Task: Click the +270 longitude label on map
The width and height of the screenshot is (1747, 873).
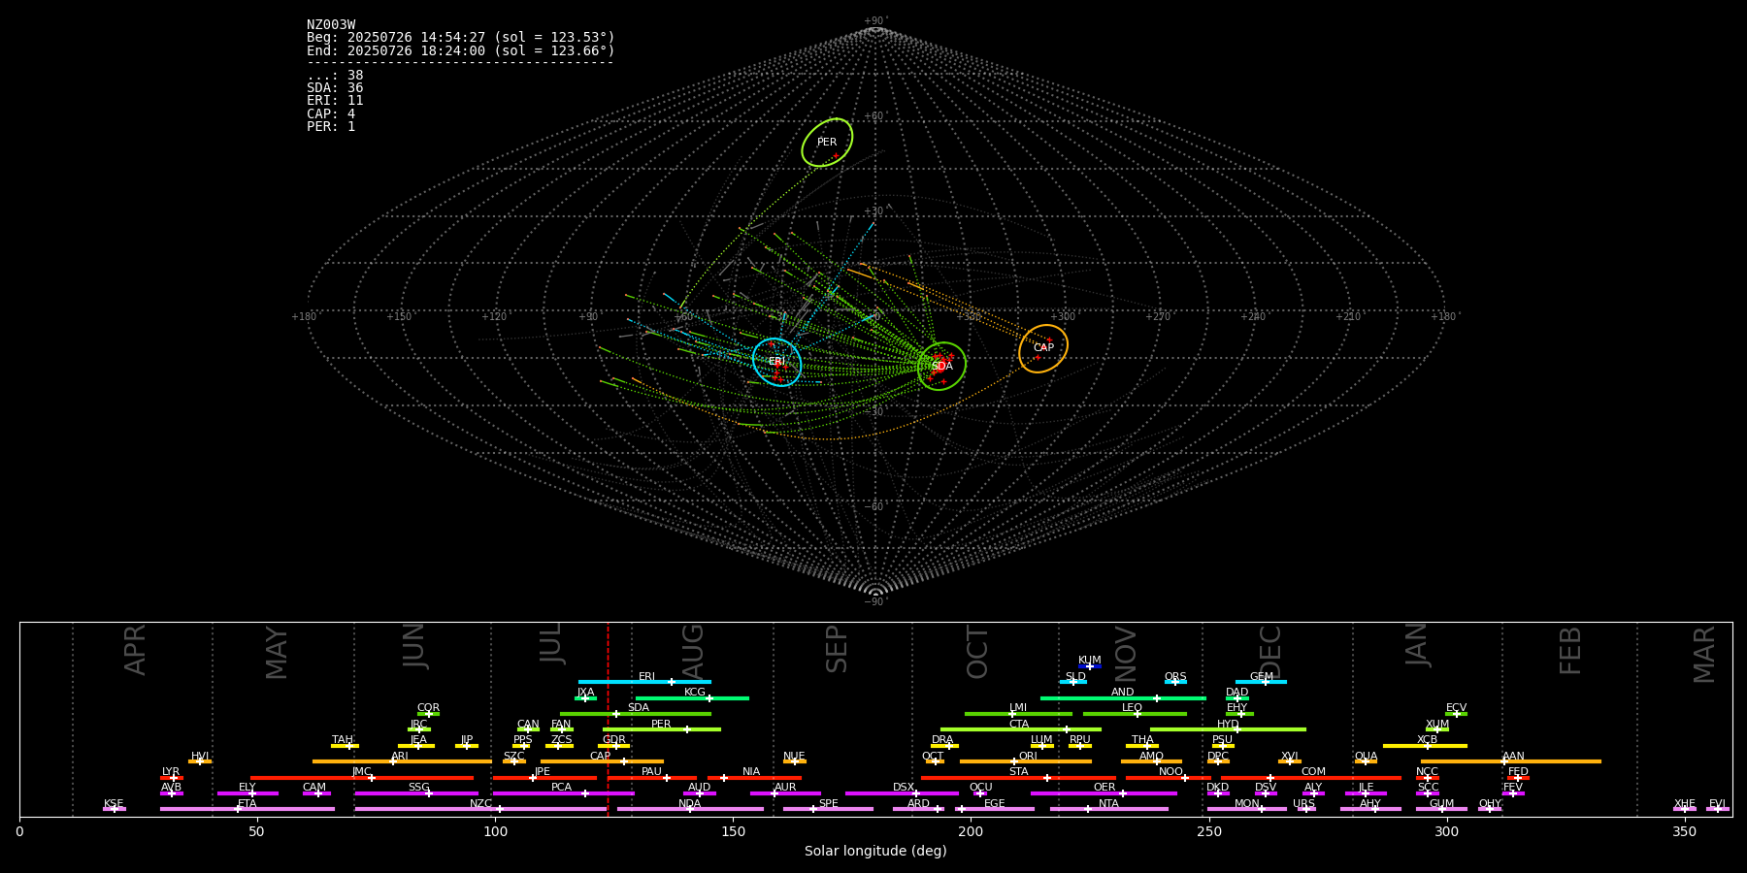Action: coord(1158,317)
